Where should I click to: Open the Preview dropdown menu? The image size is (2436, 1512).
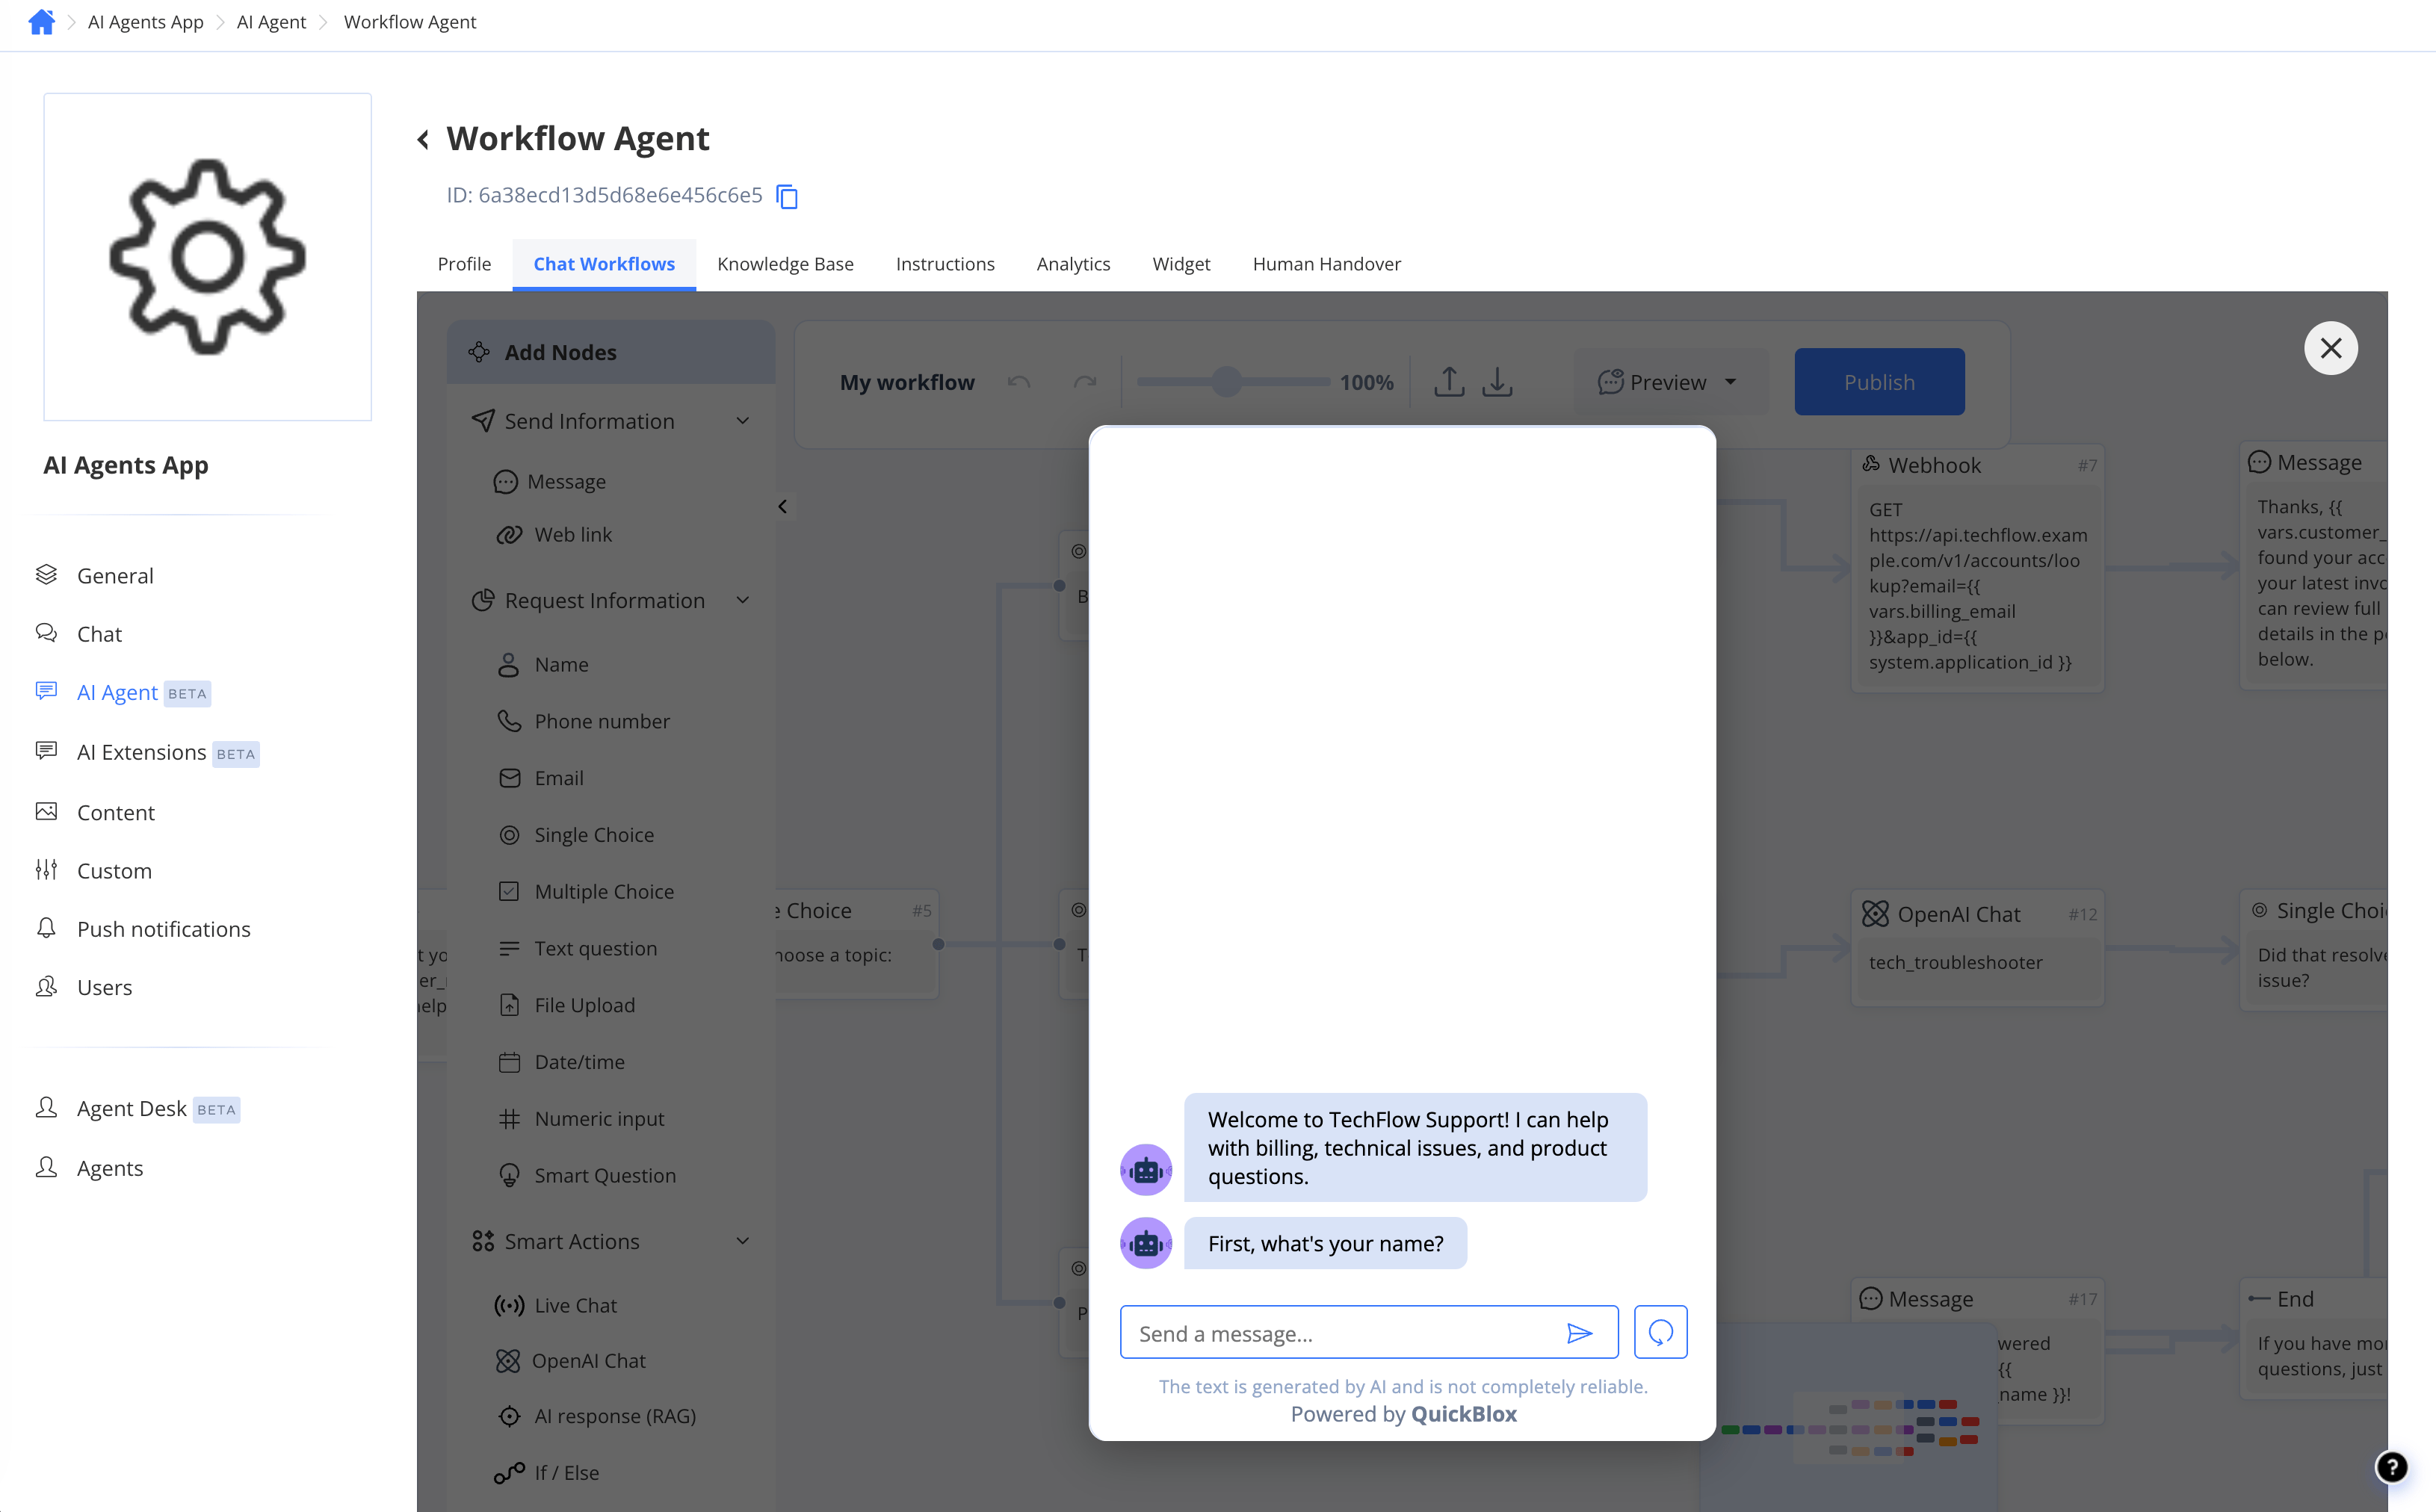tap(1669, 382)
